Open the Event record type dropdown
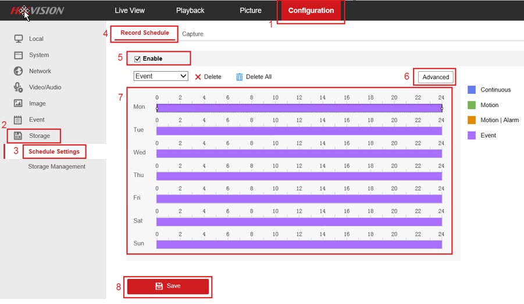The width and height of the screenshot is (524, 304). pyautogui.click(x=161, y=76)
